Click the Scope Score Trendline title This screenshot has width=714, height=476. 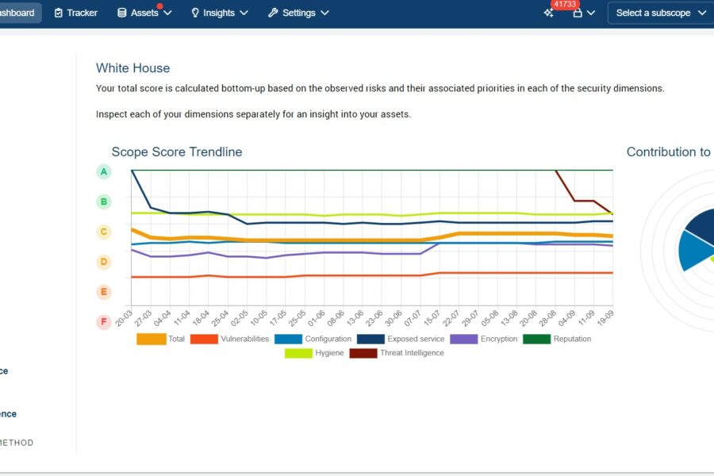point(177,152)
